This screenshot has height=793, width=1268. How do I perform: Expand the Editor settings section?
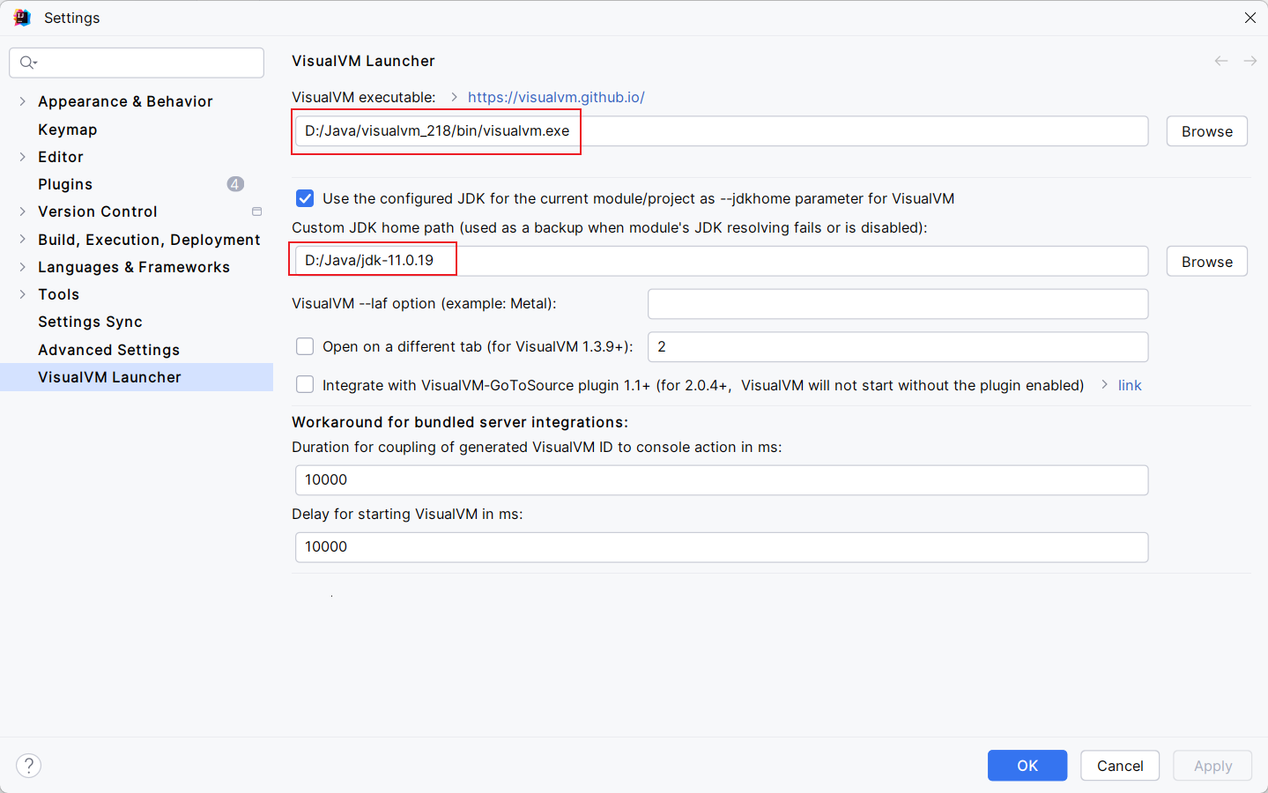[22, 157]
